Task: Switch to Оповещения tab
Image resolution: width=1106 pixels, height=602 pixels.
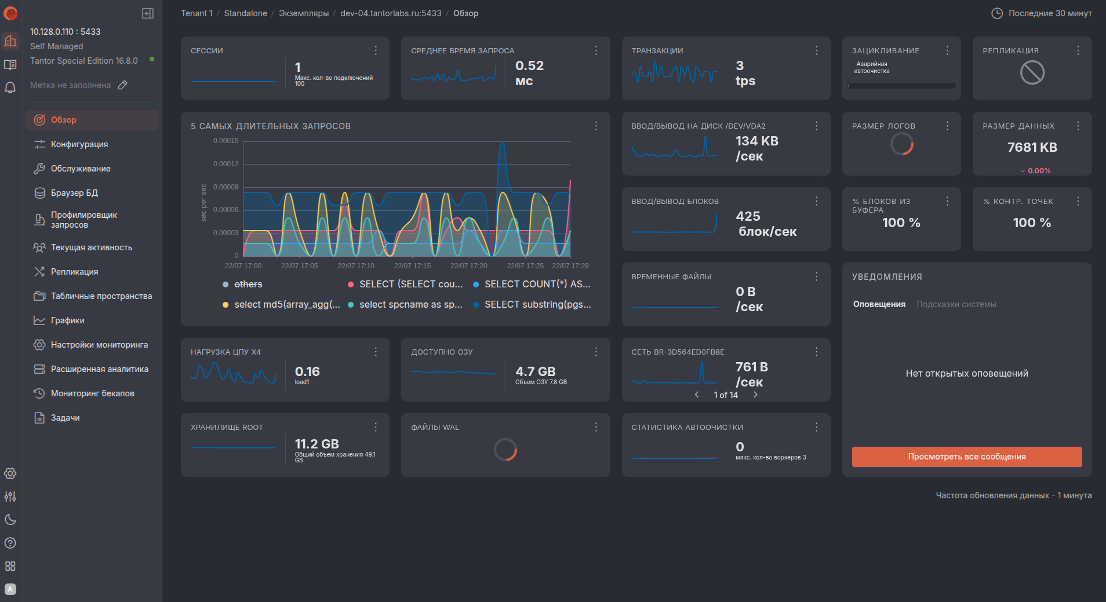Action: [x=879, y=304]
